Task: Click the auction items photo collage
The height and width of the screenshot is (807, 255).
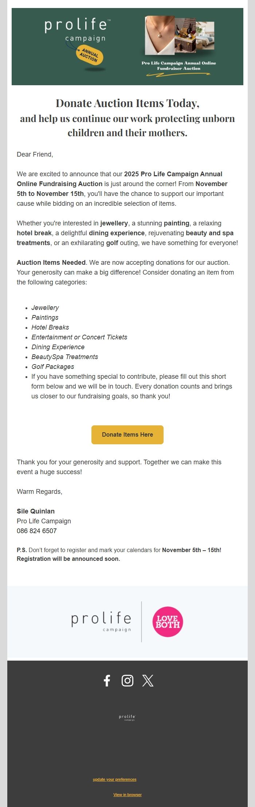Action: [x=179, y=35]
